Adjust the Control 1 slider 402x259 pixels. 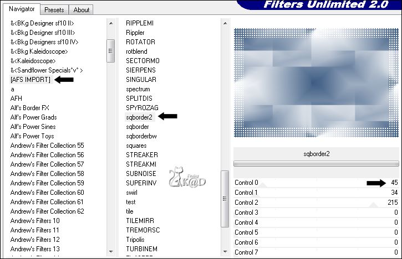[x=316, y=193]
